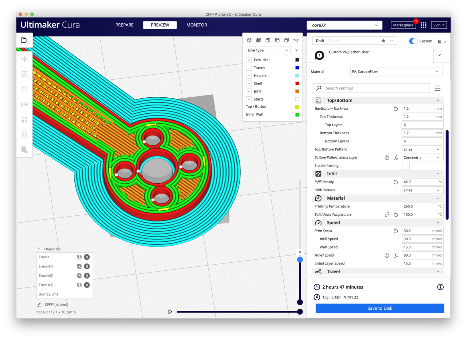Play the layer simulation
467x340 pixels.
[170, 312]
